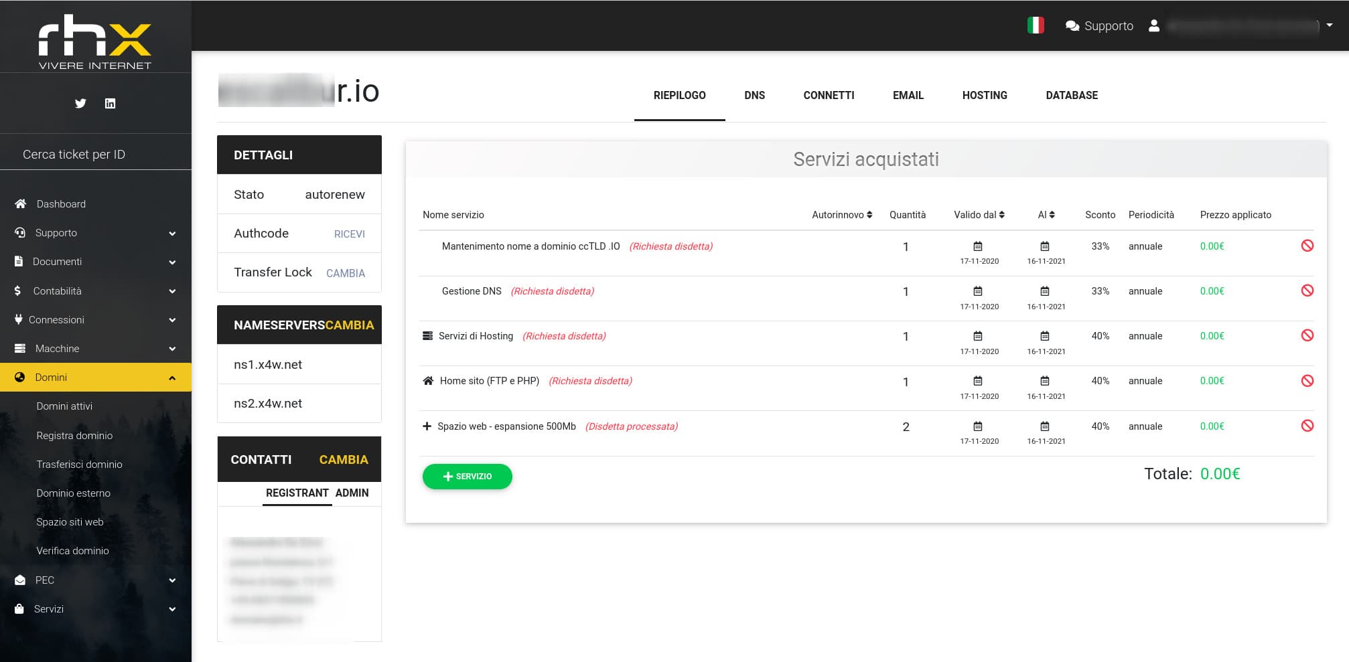Open the Twitter icon in sidebar
This screenshot has height=662, width=1349.
[80, 103]
